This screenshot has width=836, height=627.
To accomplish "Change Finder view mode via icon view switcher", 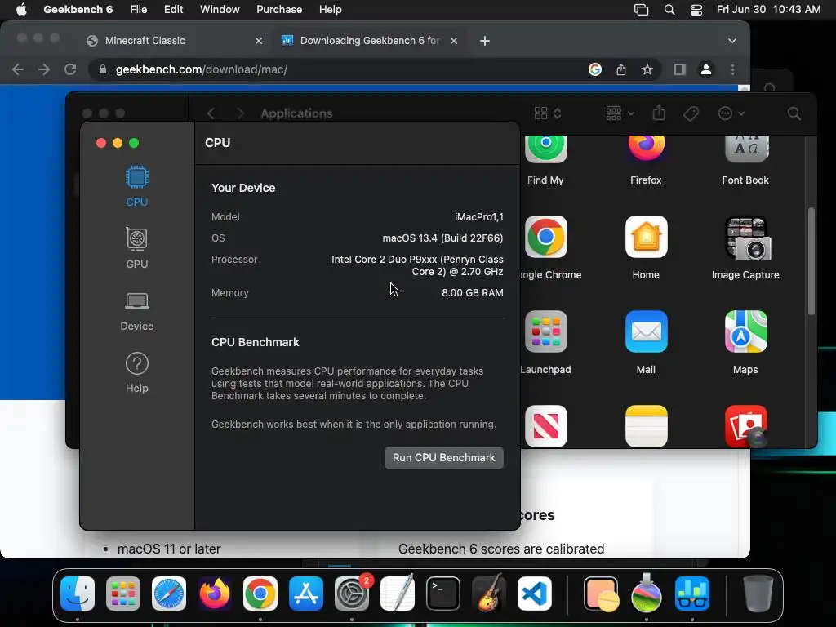I will [x=548, y=113].
